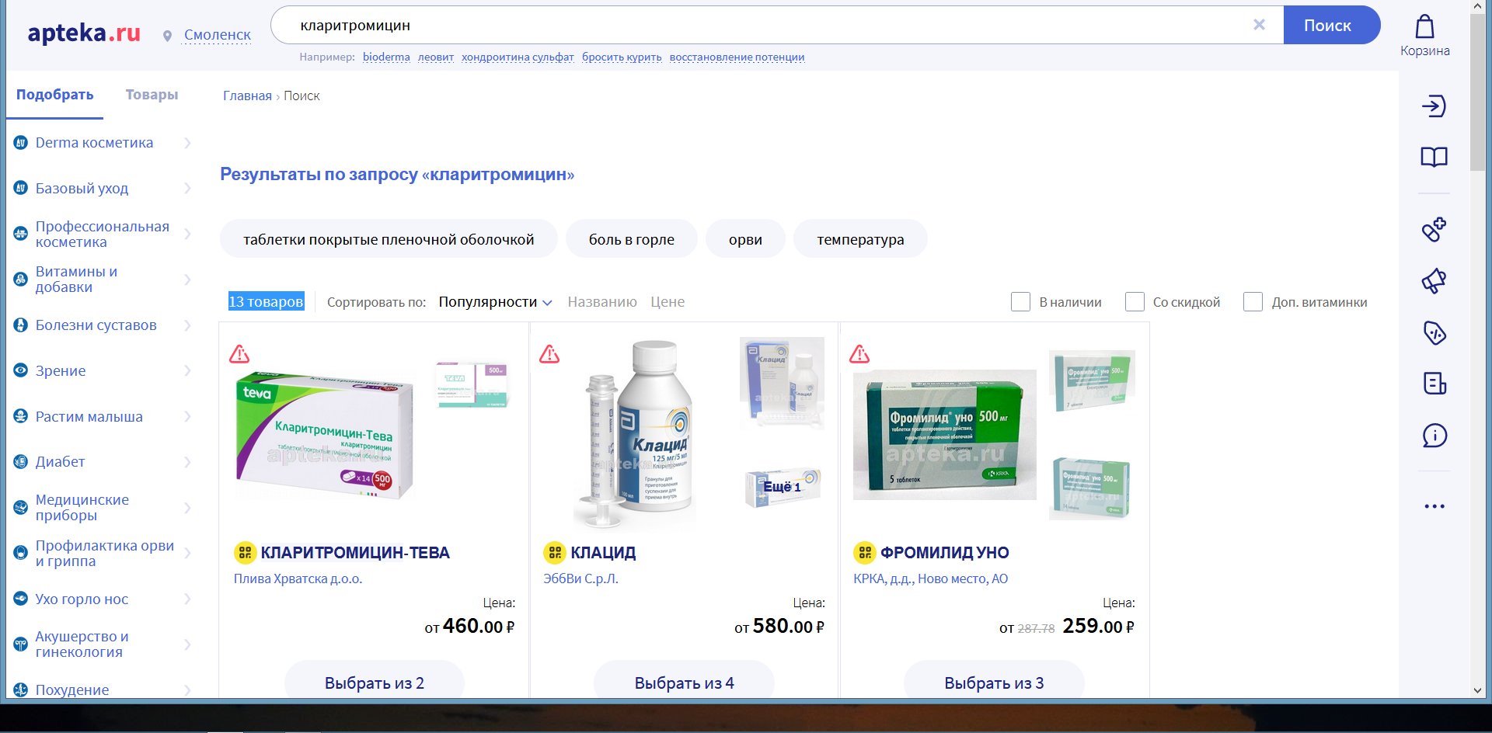Image resolution: width=1492 pixels, height=733 pixels.
Task: Sort results by Названию
Action: point(602,302)
